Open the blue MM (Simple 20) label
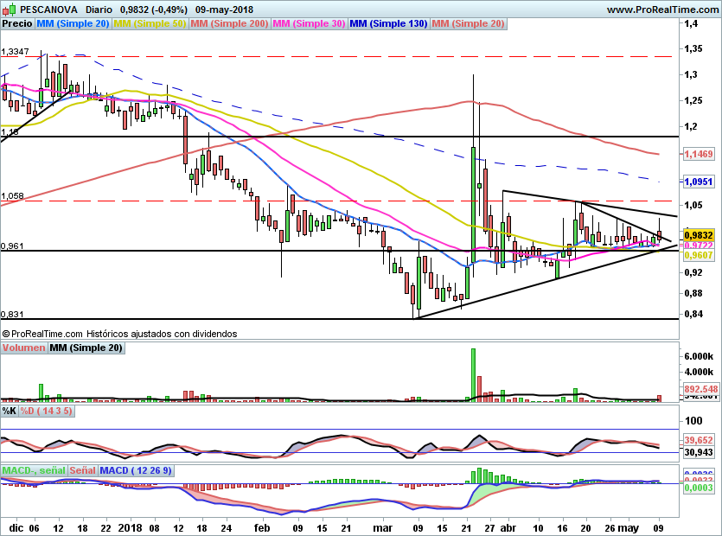Viewport: 722px width, 536px height. pyautogui.click(x=73, y=23)
